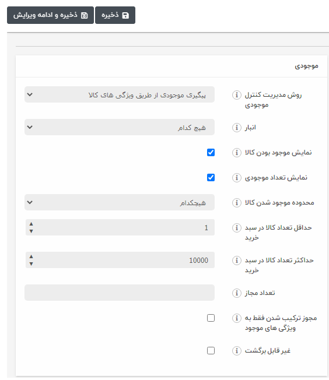Open روش مدیریت کنترل موجودی dropdown

click(x=120, y=94)
